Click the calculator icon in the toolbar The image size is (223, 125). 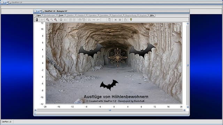[x=37, y=20]
